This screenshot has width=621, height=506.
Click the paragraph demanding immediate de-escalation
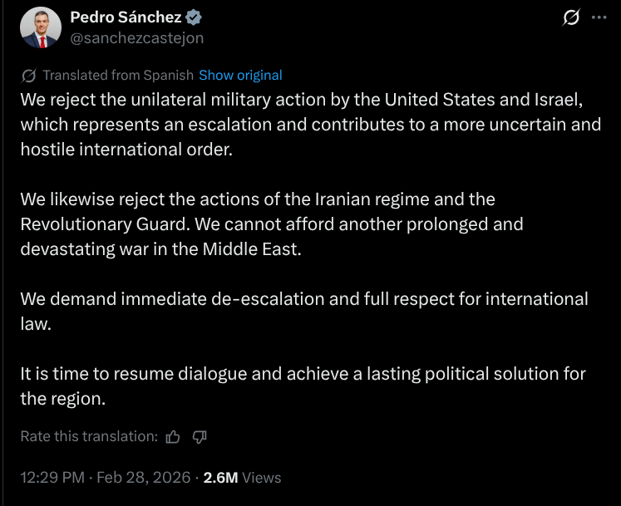tap(303, 311)
